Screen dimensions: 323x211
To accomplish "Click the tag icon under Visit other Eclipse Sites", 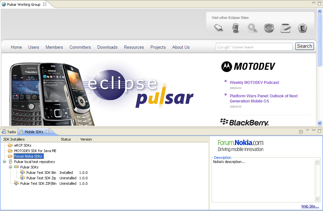I will click(x=219, y=28).
